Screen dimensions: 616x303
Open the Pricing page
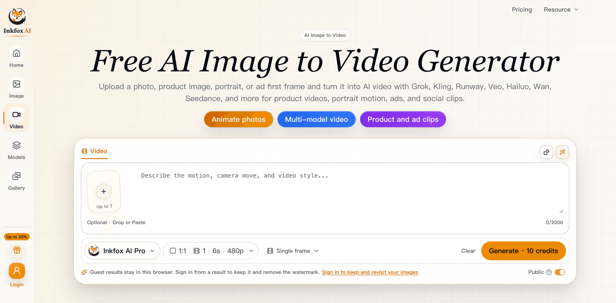[522, 10]
